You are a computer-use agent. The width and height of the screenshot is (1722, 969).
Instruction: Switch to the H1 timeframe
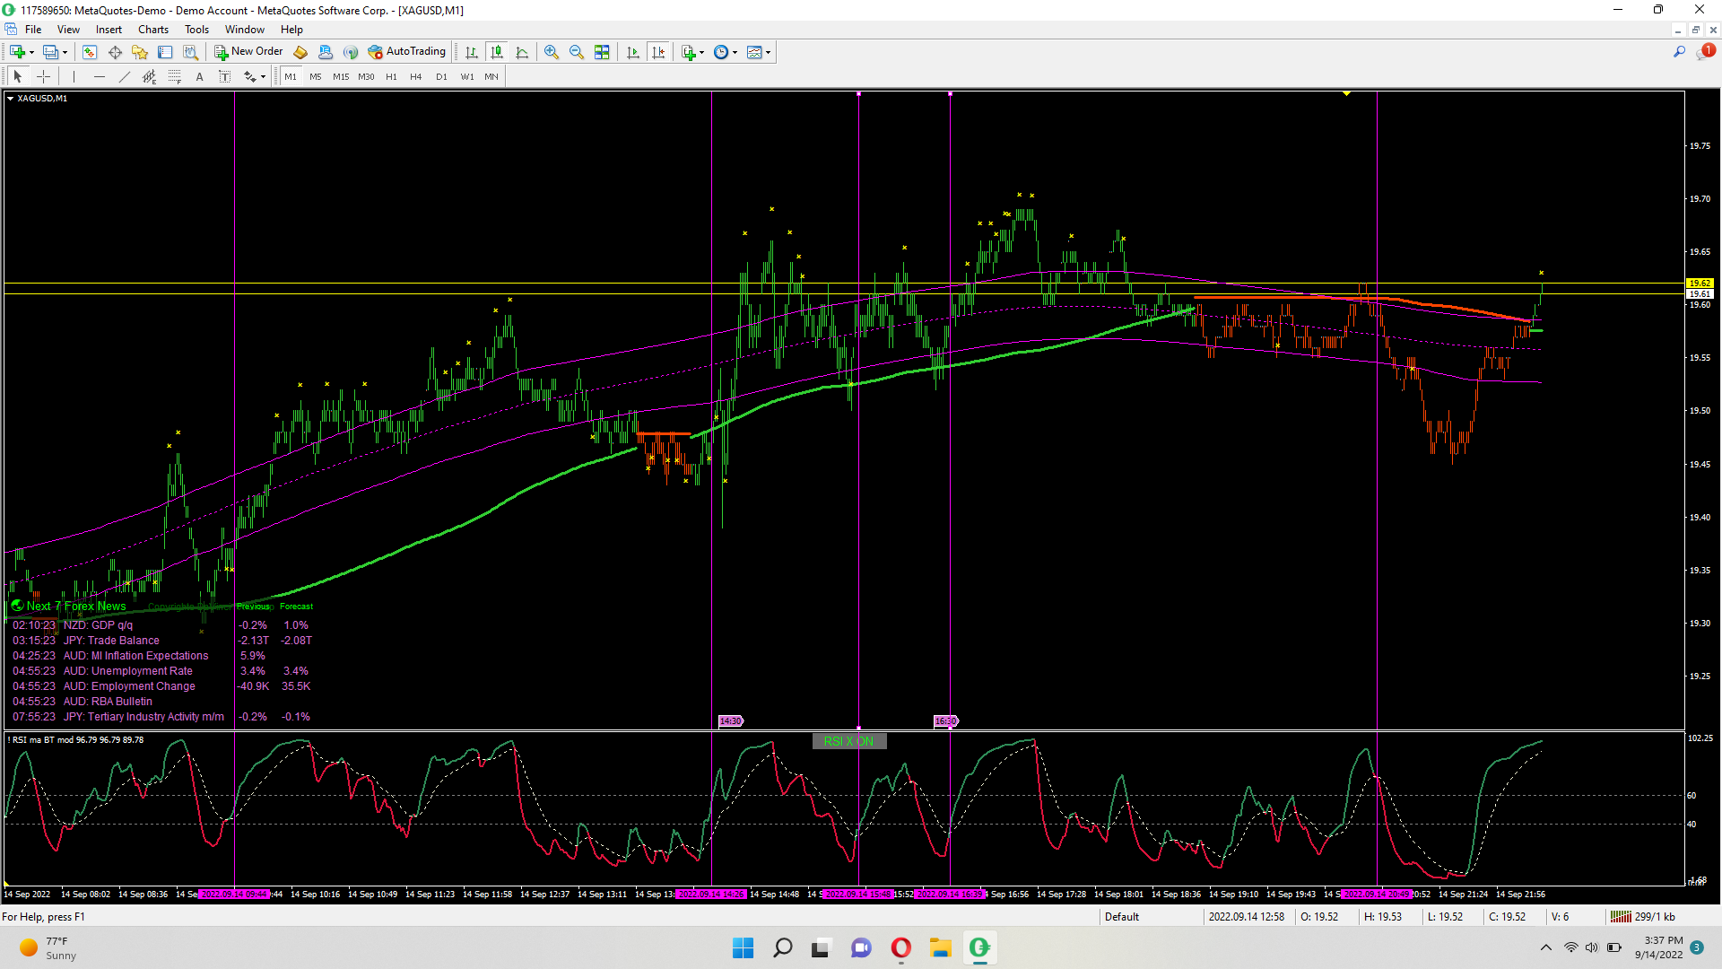coord(391,77)
